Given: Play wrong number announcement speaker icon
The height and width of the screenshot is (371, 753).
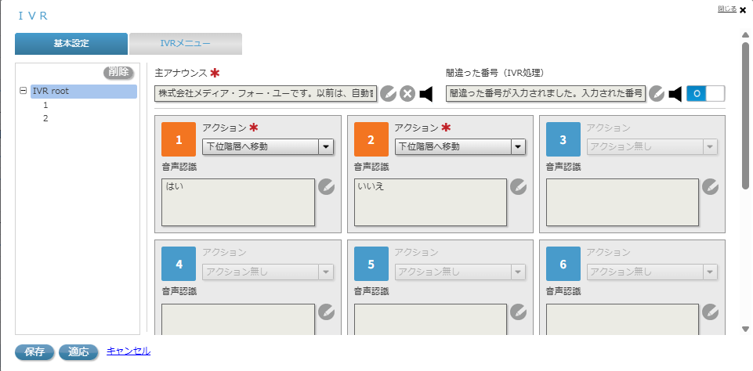Looking at the screenshot, I should [675, 94].
